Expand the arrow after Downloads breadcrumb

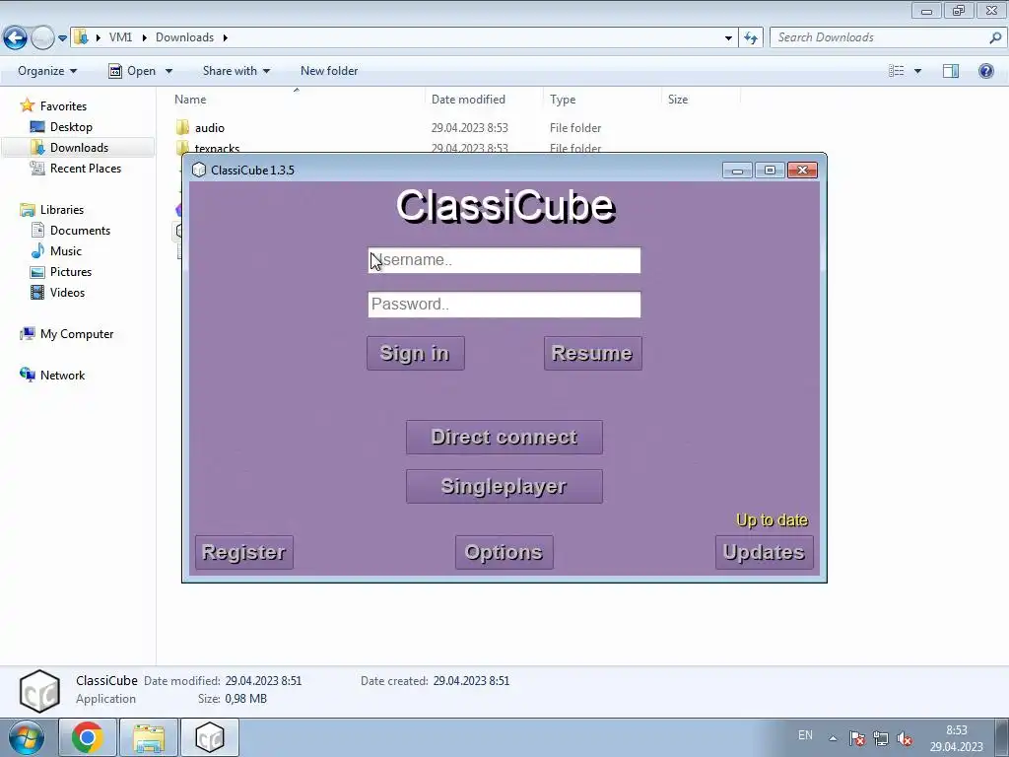coord(226,37)
